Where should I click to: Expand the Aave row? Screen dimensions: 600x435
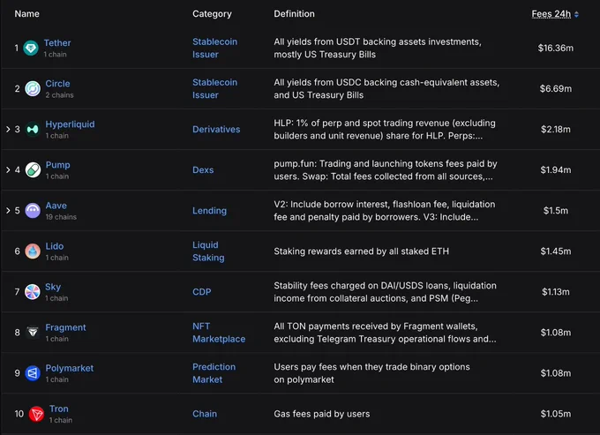point(8,210)
